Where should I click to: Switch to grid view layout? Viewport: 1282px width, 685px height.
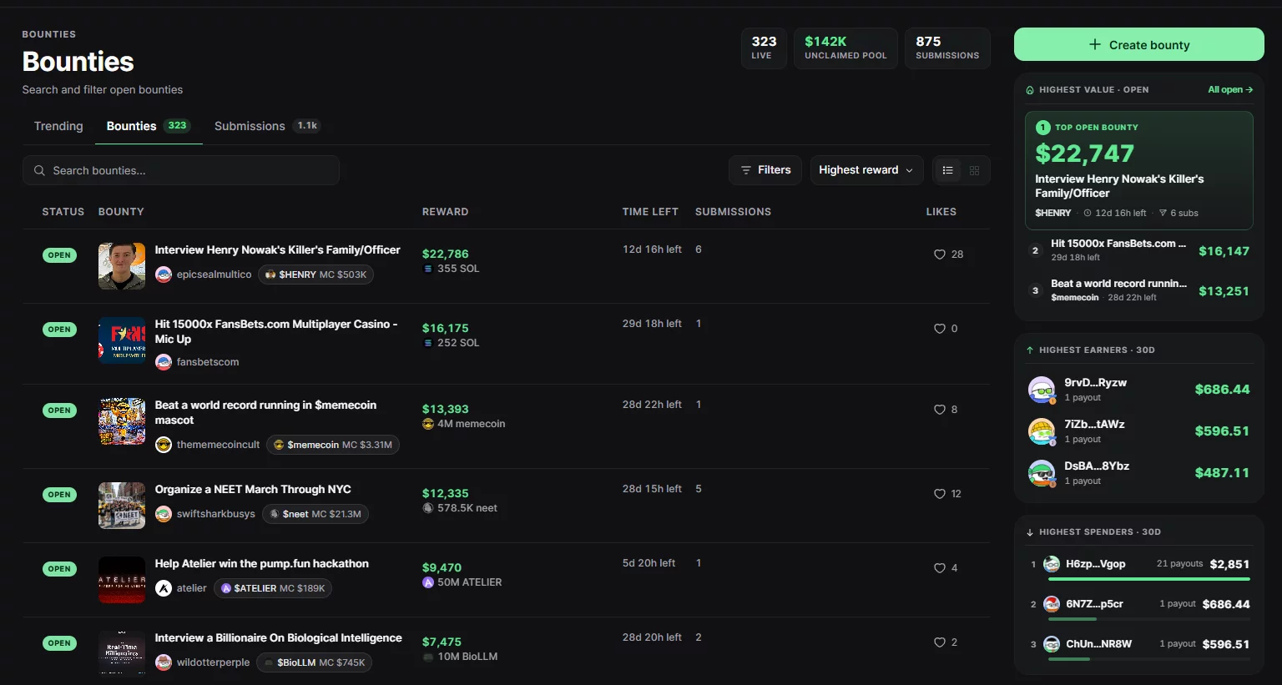click(974, 170)
